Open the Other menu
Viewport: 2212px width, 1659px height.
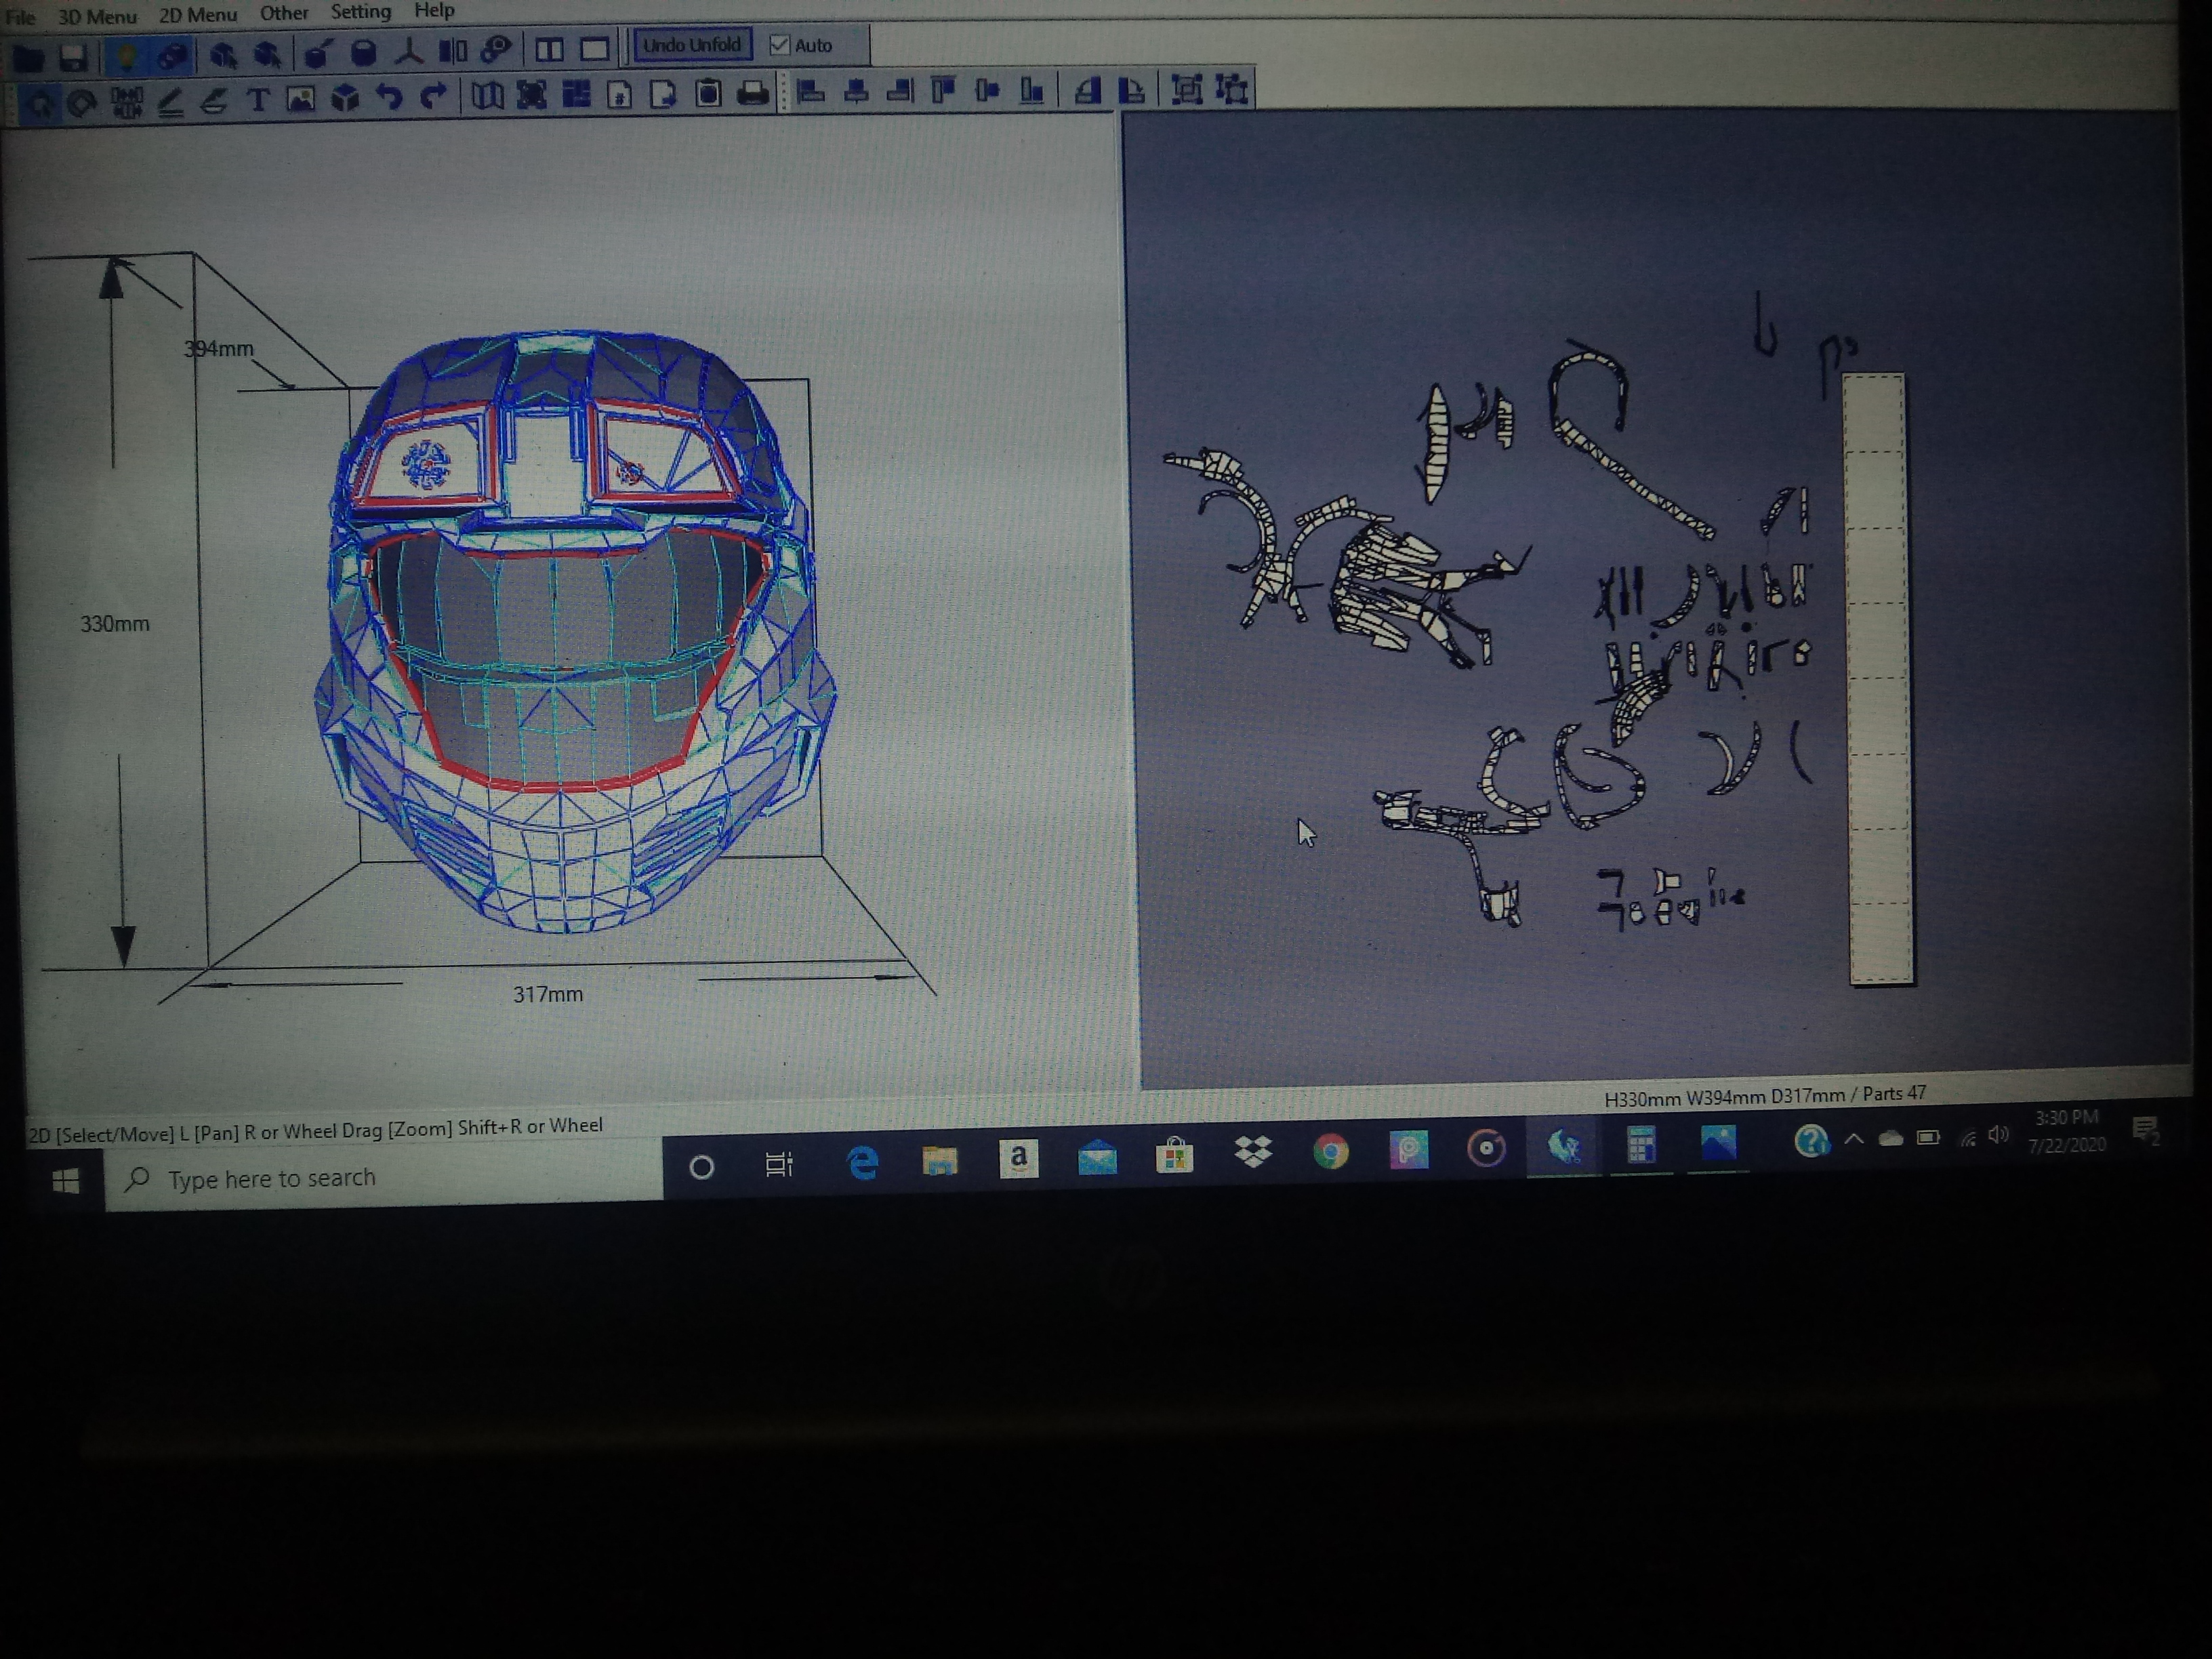point(284,13)
